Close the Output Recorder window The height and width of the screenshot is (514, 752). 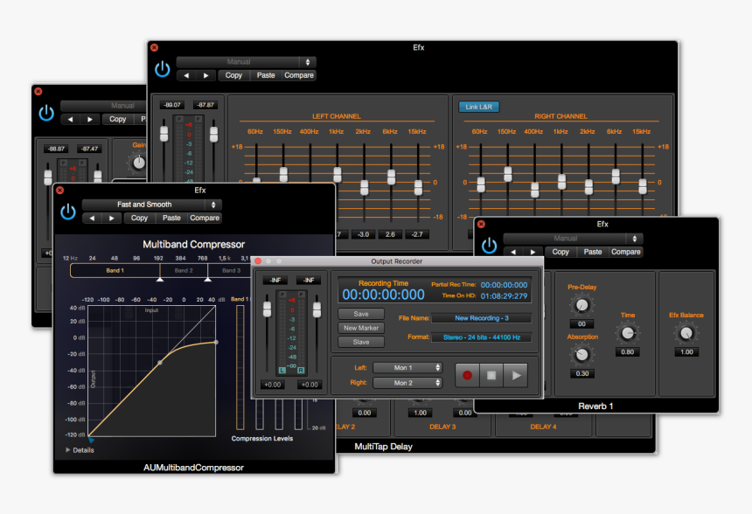(x=258, y=261)
